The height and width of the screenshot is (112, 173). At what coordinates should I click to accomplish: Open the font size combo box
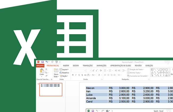[x=89, y=71]
